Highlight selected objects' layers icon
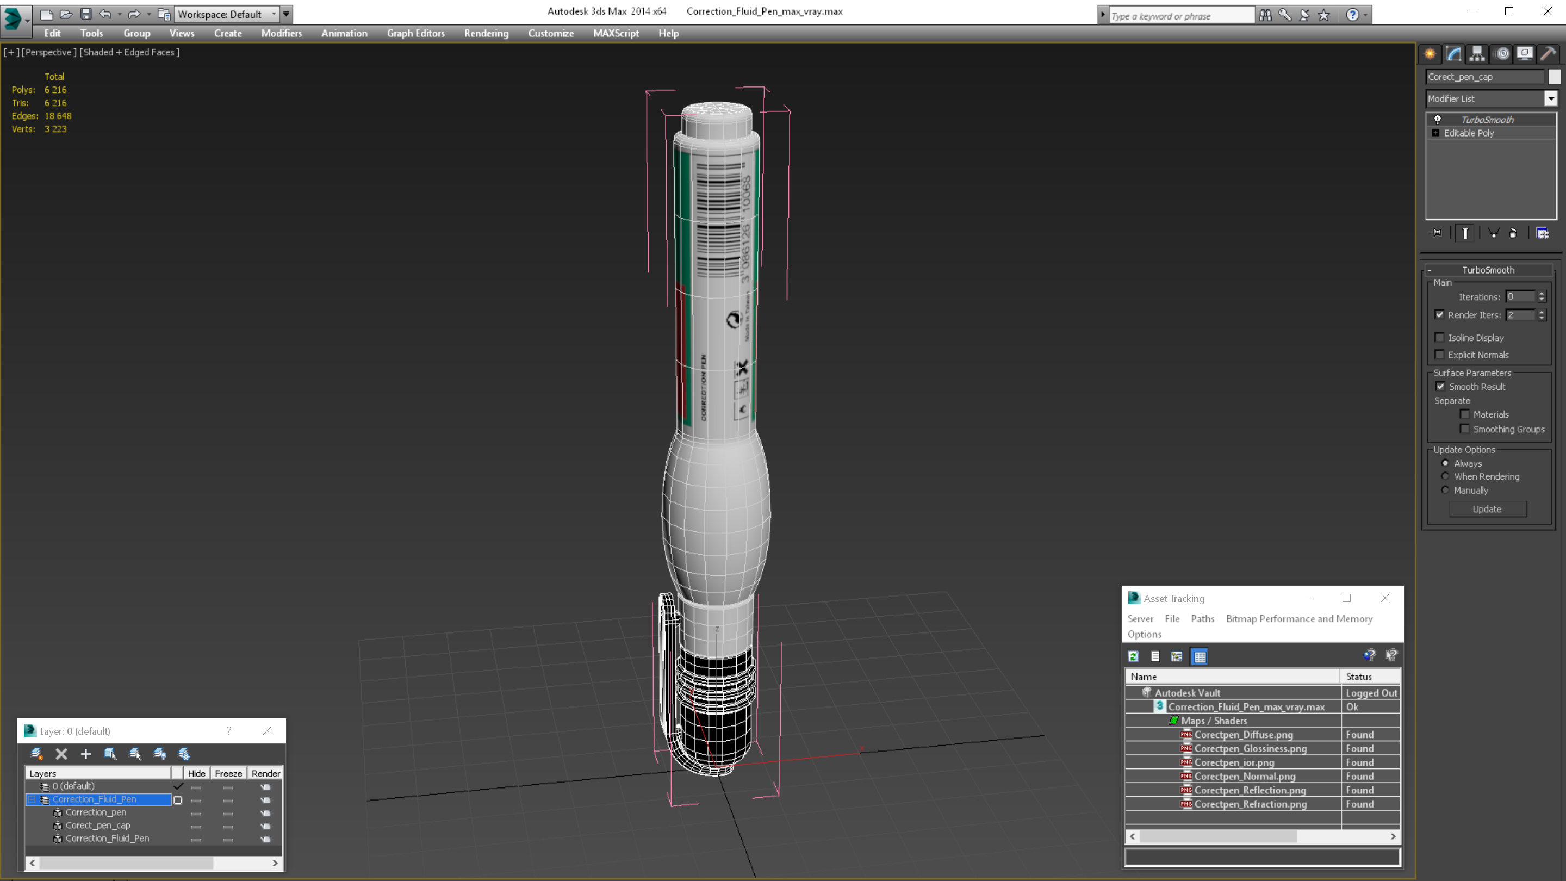Viewport: 1566px width, 881px height. point(135,754)
